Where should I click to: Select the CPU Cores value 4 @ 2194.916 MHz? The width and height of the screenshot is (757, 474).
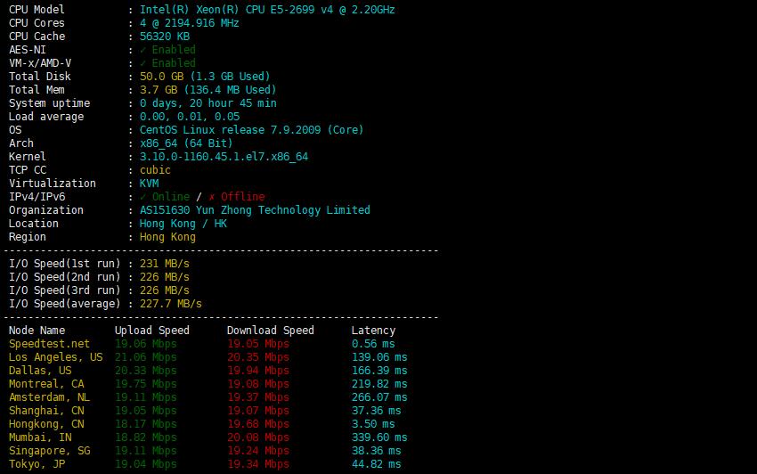click(189, 23)
